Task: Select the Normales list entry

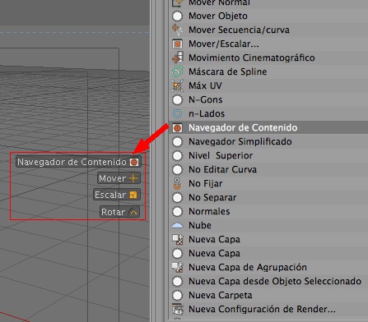Action: point(268,212)
